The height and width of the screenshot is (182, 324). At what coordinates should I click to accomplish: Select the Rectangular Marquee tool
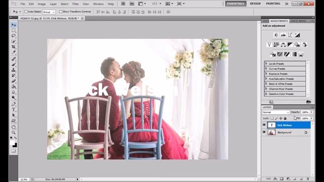(x=14, y=30)
